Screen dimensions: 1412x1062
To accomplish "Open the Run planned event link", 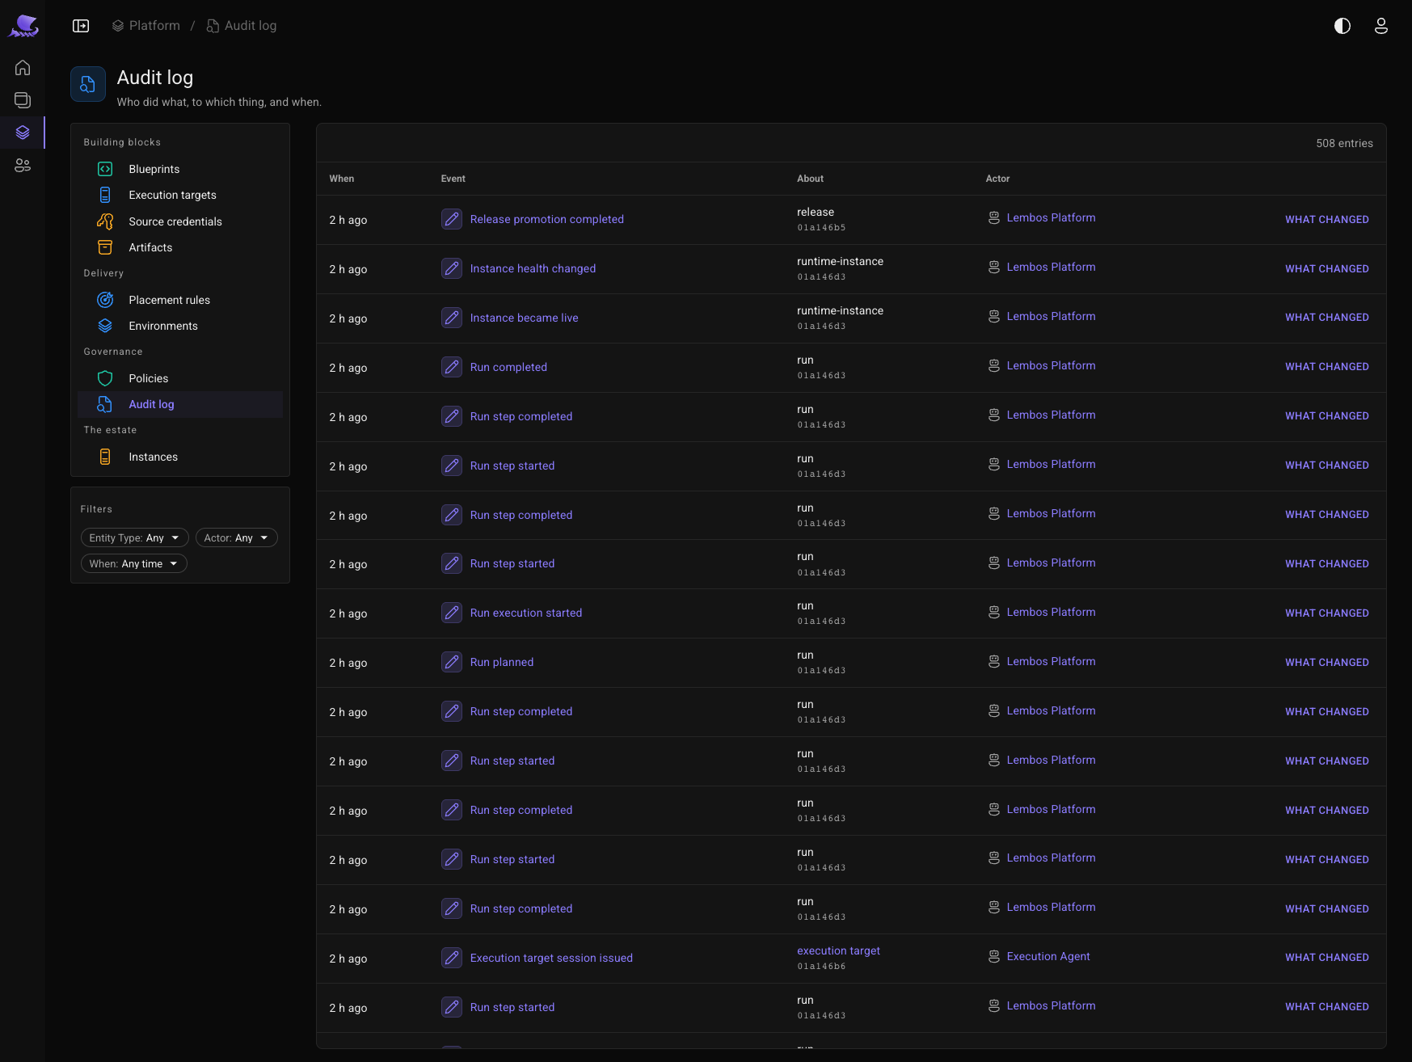I will [x=502, y=662].
